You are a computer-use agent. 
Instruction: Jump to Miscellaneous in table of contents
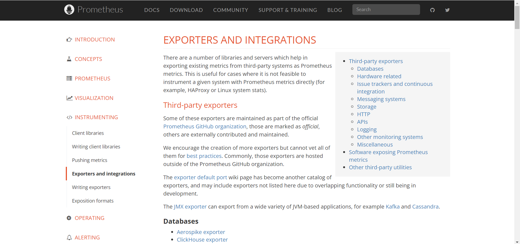(x=375, y=145)
